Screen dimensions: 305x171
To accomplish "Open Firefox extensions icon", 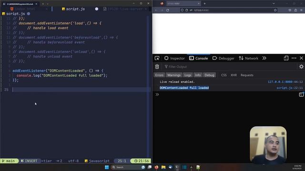I will tap(295, 10).
